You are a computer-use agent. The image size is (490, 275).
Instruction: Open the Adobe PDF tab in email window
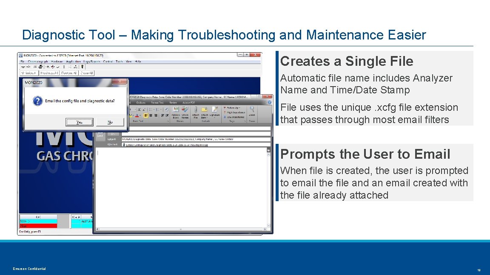click(188, 103)
